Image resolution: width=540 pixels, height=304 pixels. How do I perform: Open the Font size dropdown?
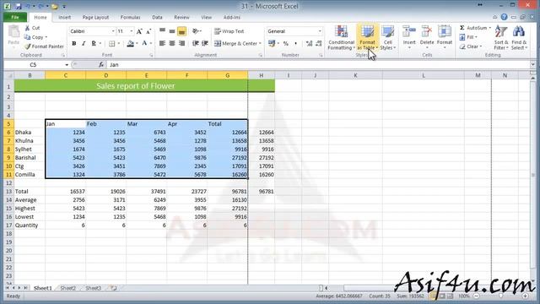132,31
